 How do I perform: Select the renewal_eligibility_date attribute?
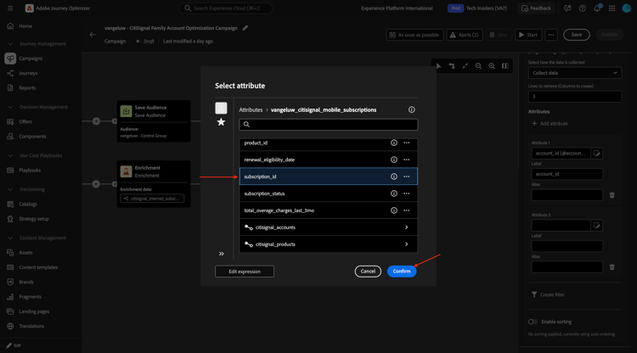269,160
